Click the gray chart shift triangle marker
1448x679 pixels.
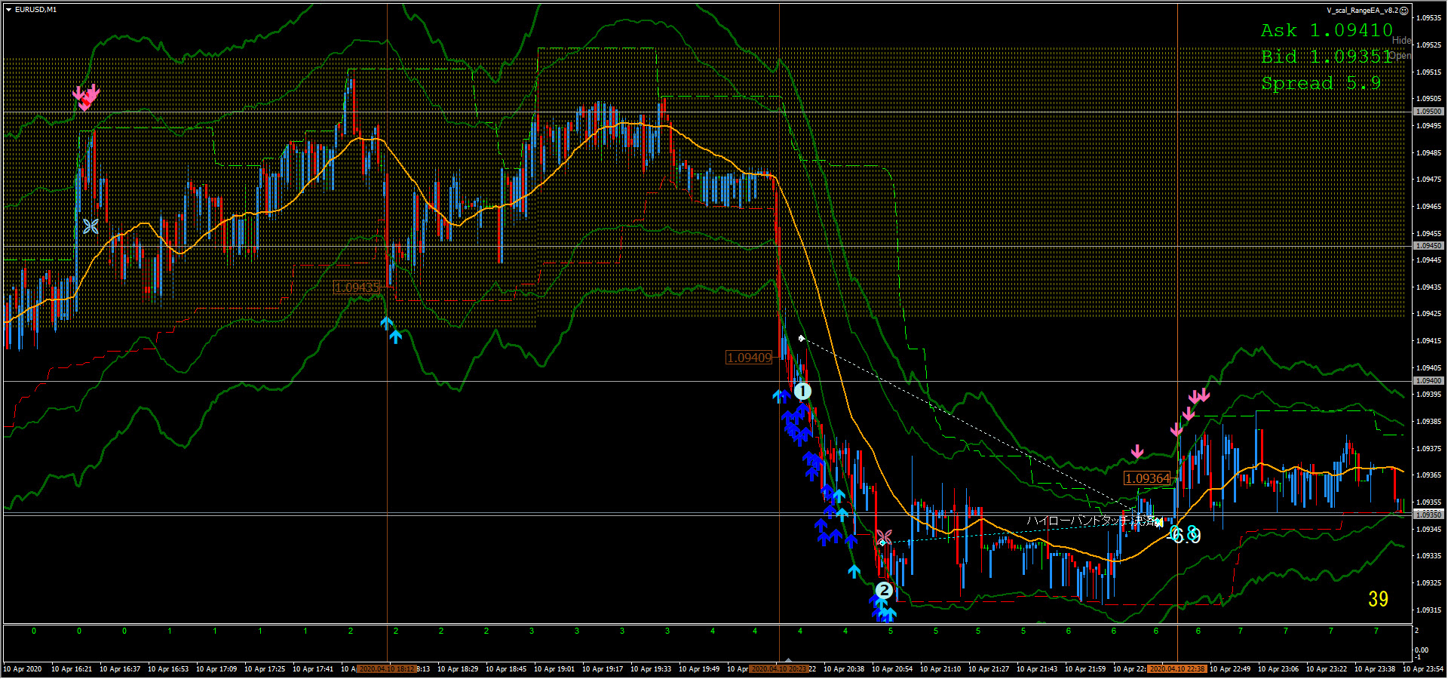pos(788,659)
